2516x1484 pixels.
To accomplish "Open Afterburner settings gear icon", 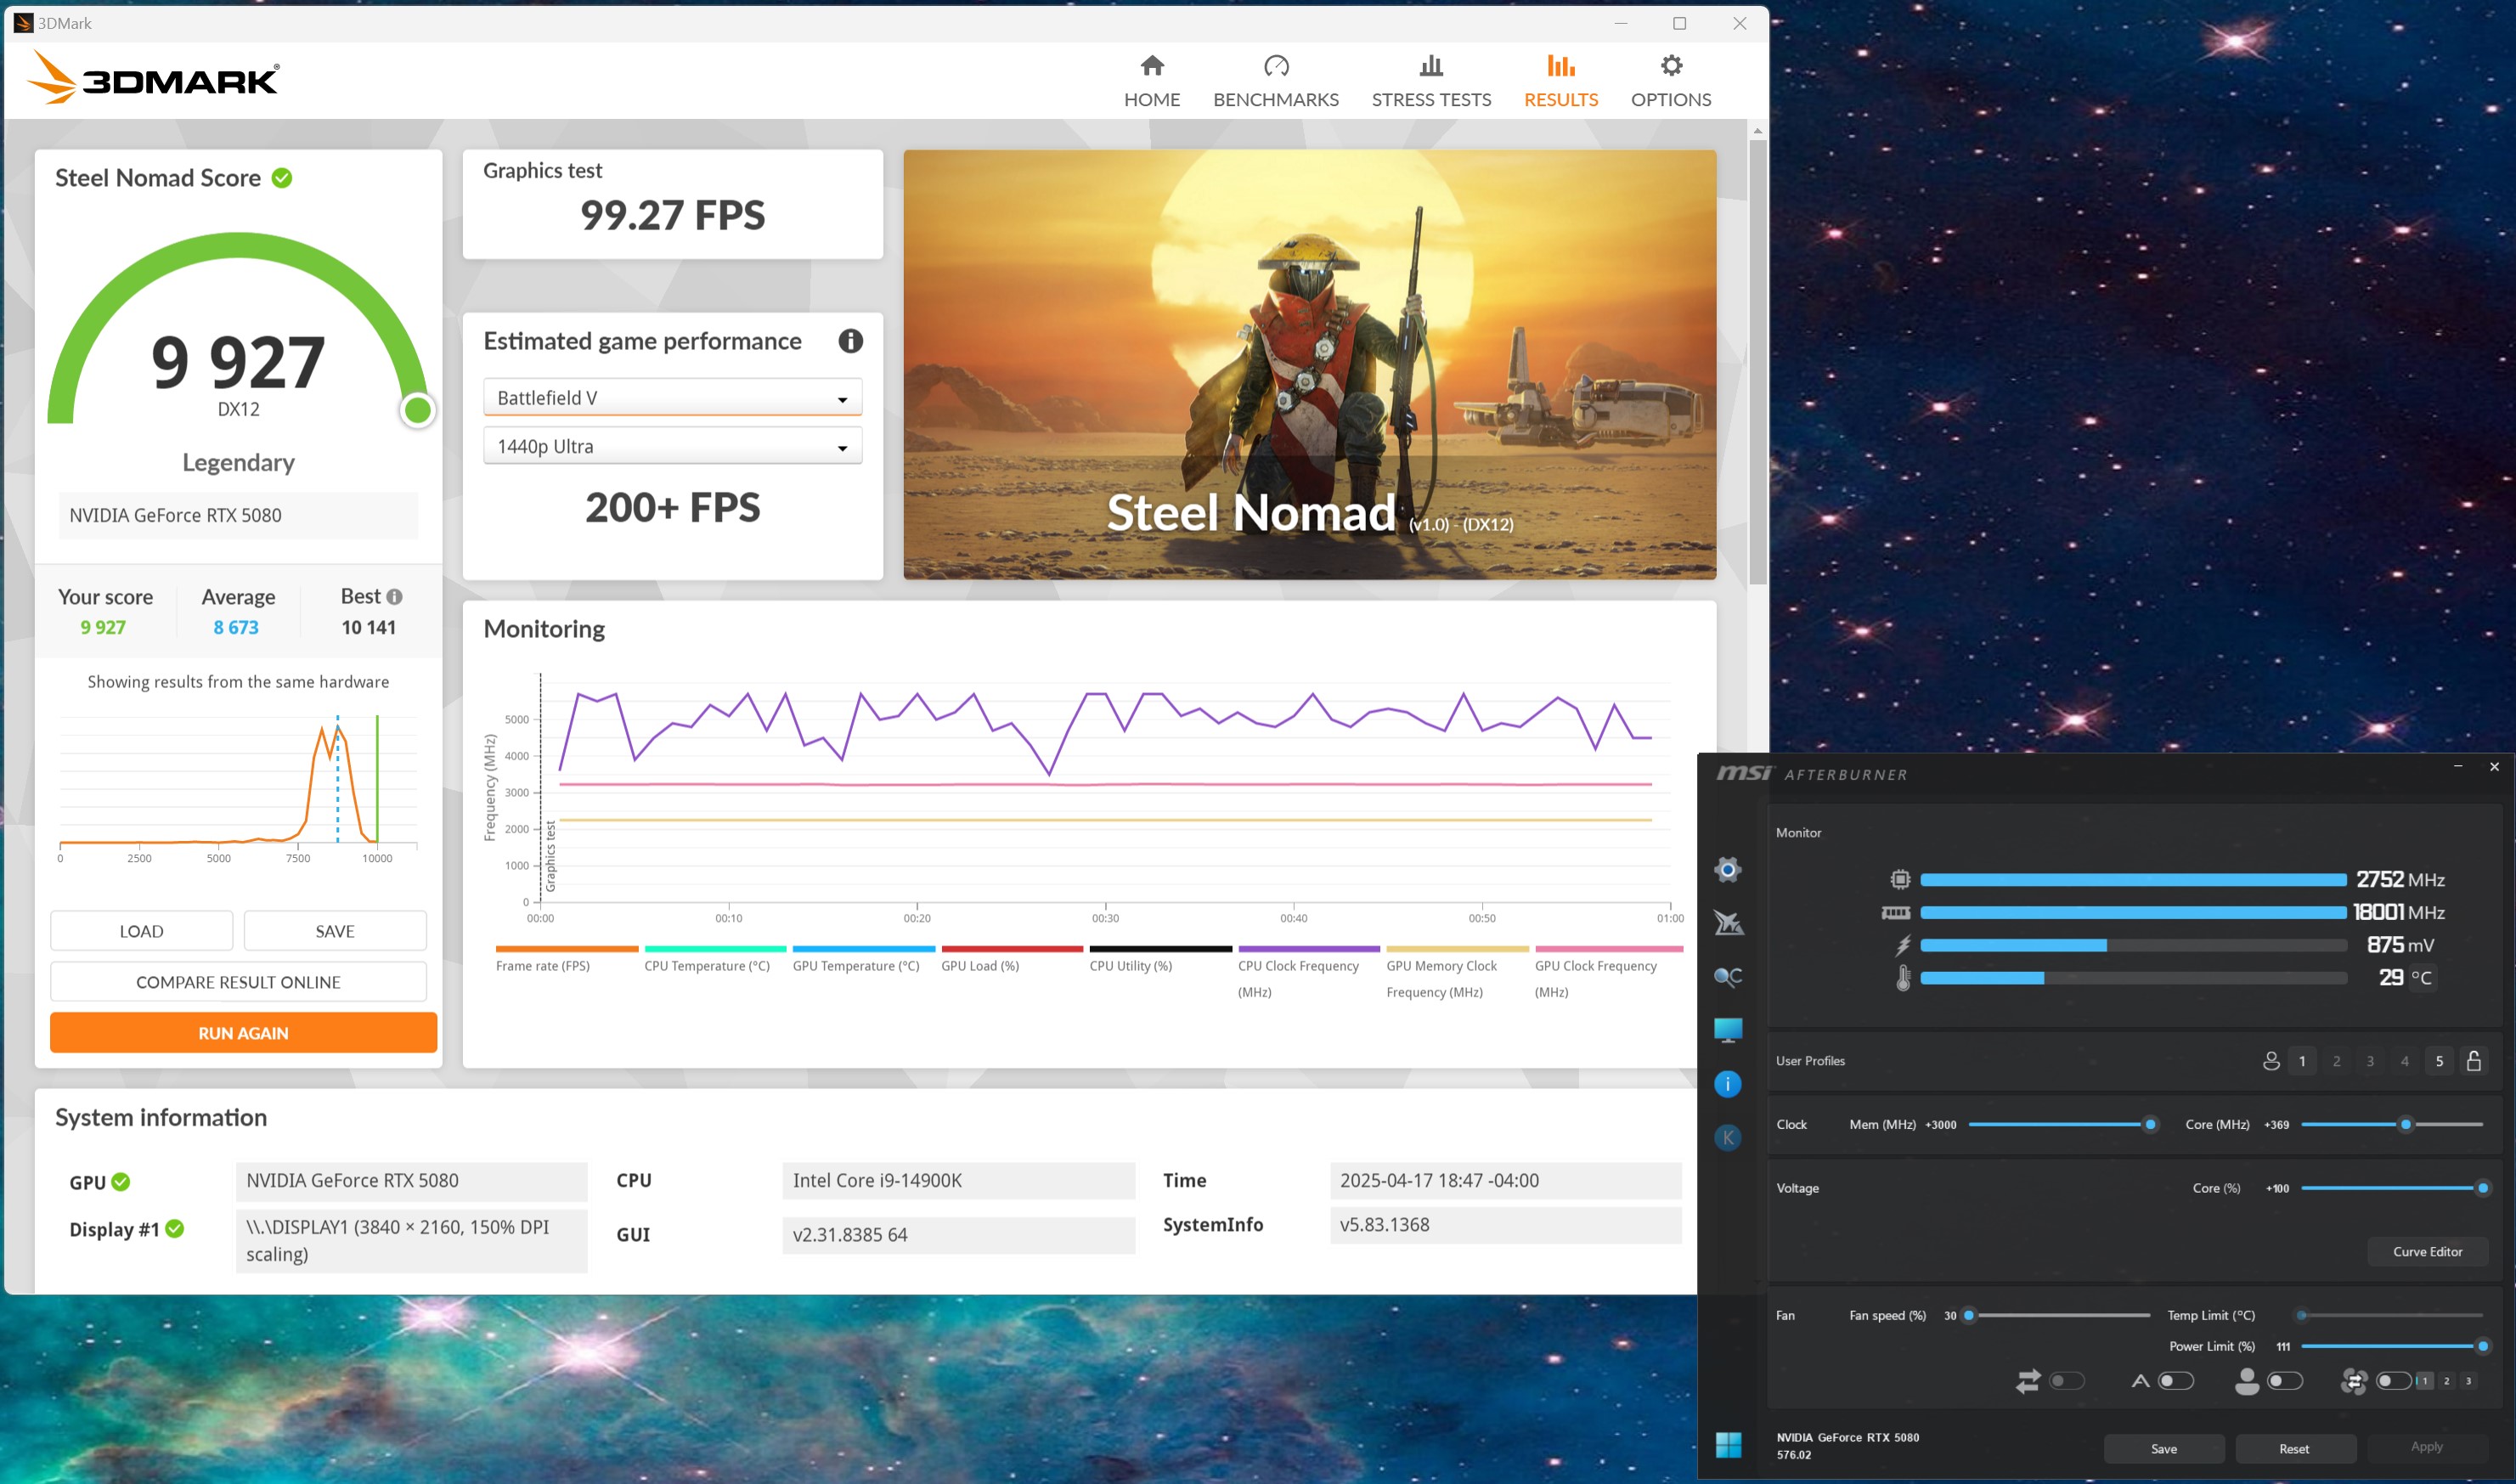I will tap(1727, 869).
